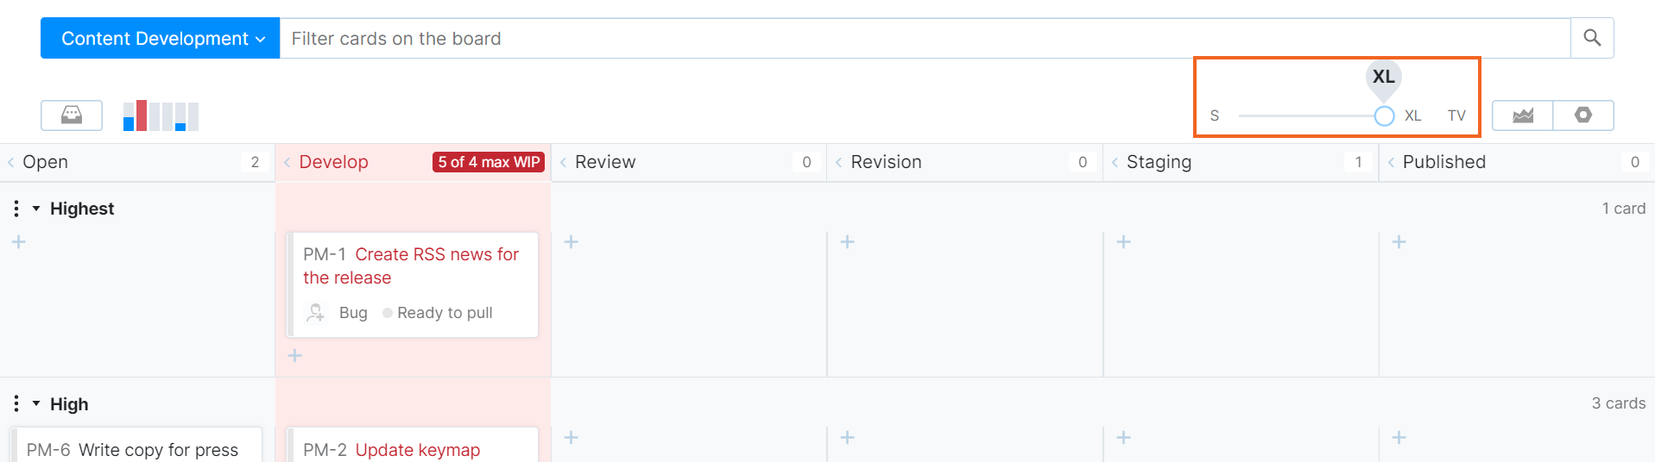
Task: Open the backlog drawer icon
Action: (72, 115)
